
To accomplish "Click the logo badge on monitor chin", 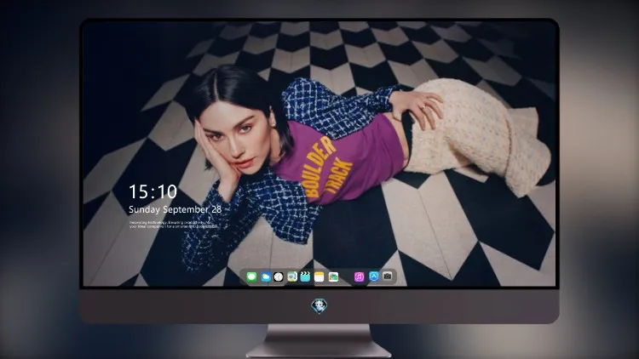I will (319, 306).
